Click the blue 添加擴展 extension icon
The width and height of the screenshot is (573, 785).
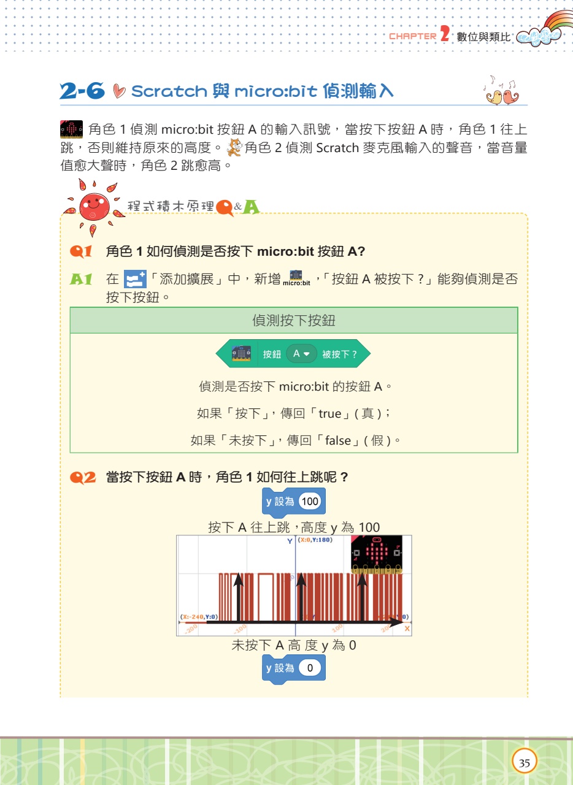click(x=134, y=280)
